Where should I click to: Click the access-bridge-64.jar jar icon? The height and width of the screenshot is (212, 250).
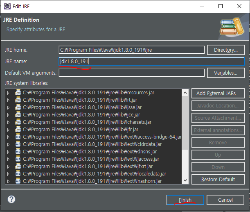pyautogui.click(x=18, y=137)
